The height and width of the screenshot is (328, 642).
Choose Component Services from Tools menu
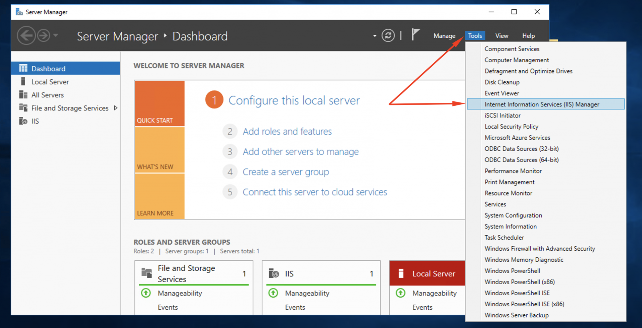tap(546, 49)
